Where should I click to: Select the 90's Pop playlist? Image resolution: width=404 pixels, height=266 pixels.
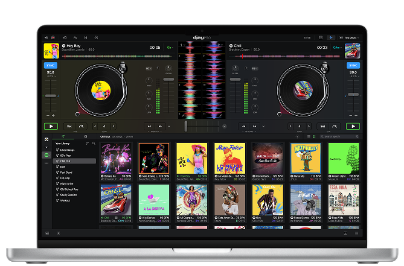click(74, 156)
